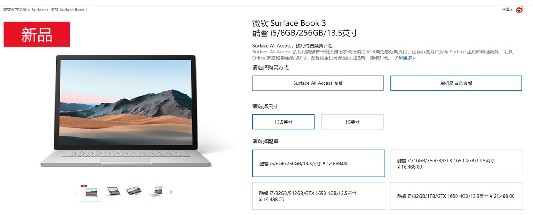Select the second laptop angled-view thumbnail

[113, 191]
